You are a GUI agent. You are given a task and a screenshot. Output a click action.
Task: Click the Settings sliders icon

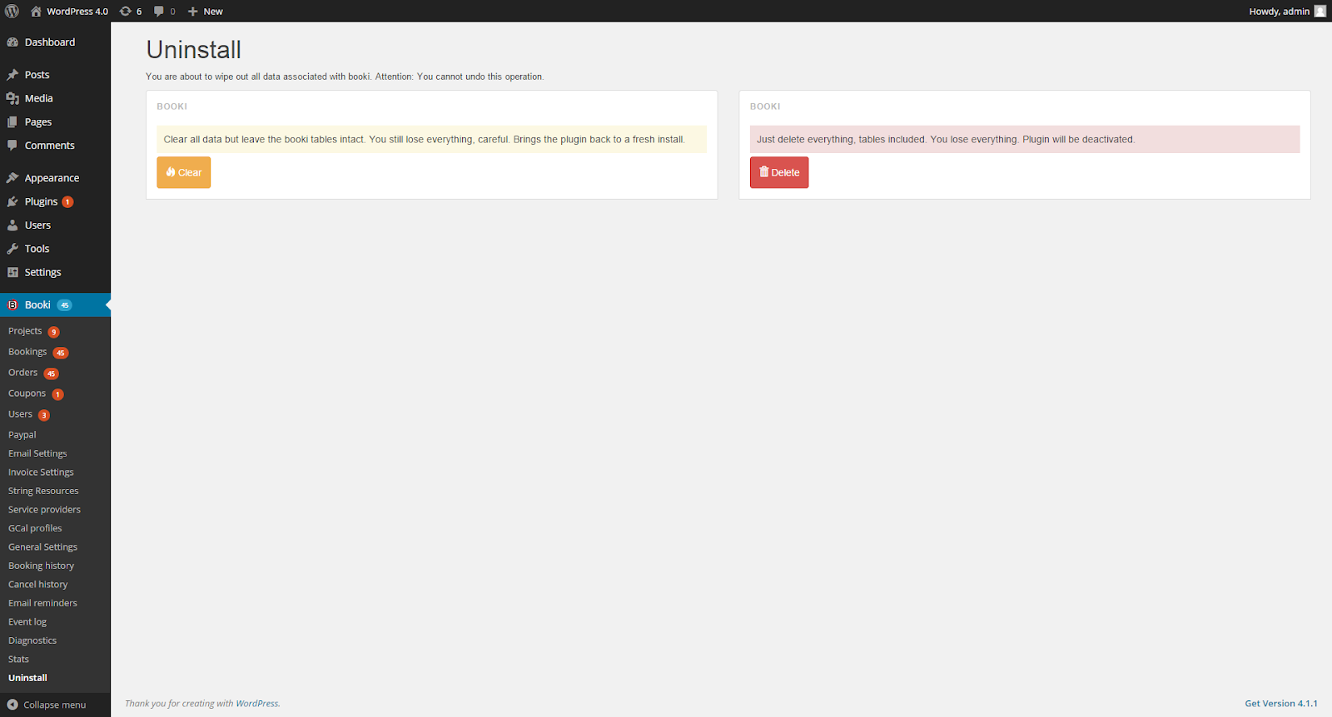point(12,272)
